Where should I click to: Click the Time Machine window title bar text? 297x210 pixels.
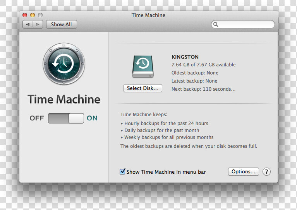pyautogui.click(x=148, y=15)
